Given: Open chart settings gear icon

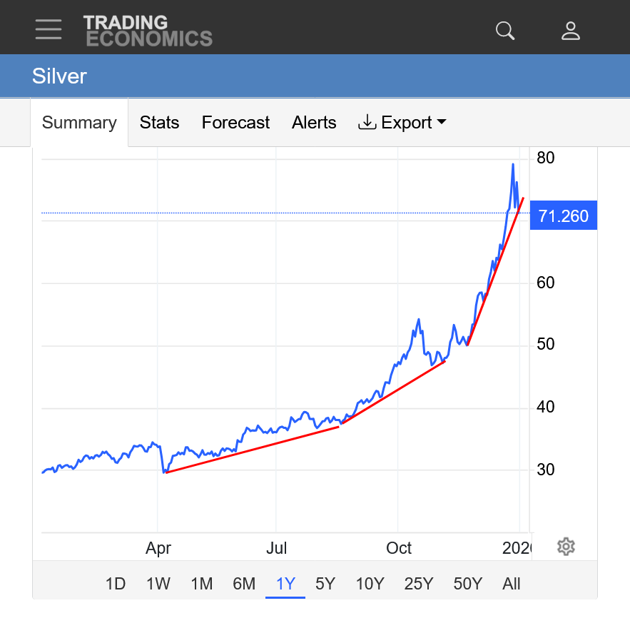Looking at the screenshot, I should 566,547.
